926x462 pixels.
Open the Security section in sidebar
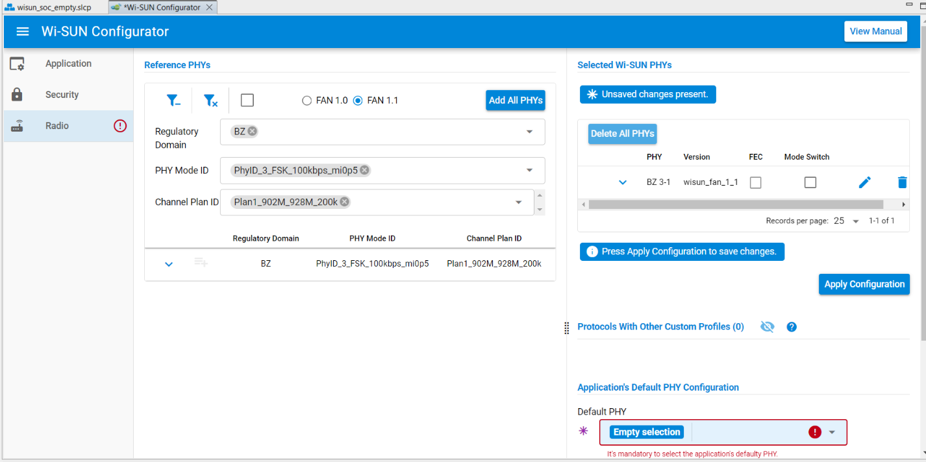(x=62, y=95)
